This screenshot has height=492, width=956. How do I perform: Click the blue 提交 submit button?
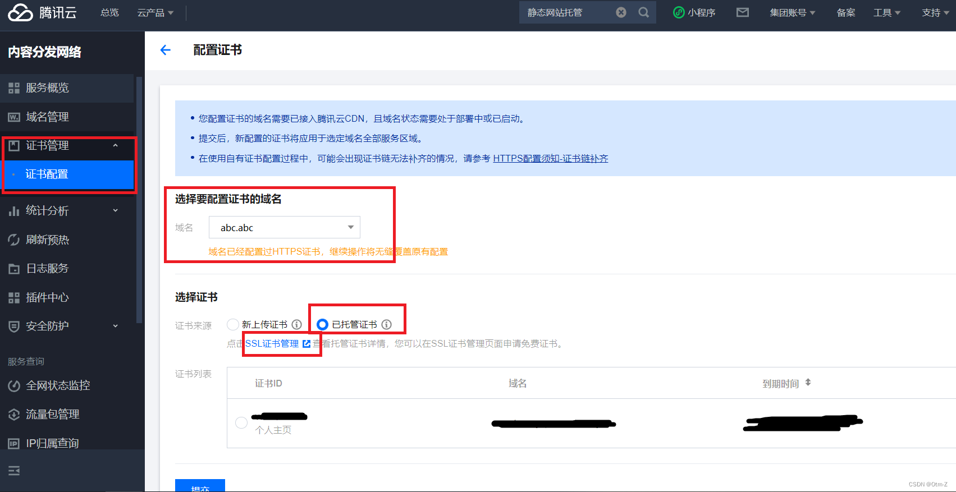click(200, 486)
